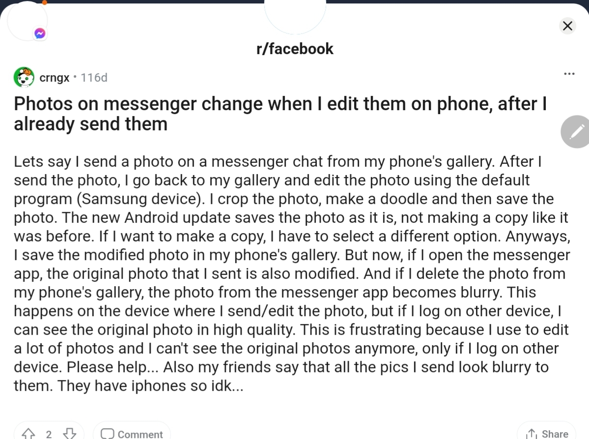589x439 pixels.
Task: Open the three-dot post options menu
Action: (569, 74)
